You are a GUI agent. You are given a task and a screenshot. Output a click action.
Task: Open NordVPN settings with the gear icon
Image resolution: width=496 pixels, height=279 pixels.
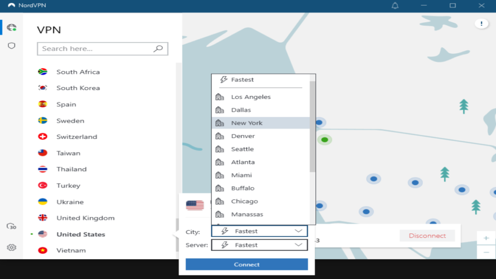[11, 248]
